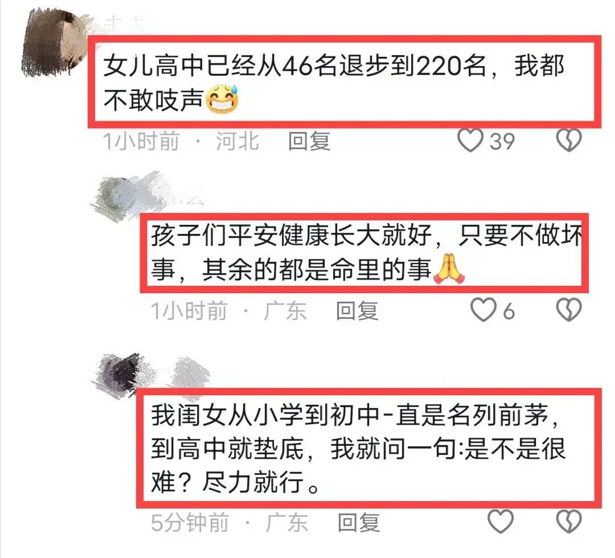Dislike the 5分钟前 comment
The image size is (615, 558).
pos(569,522)
